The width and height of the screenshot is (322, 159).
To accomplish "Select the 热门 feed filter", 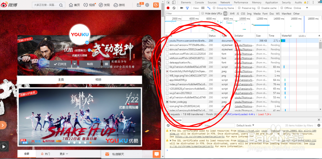I will [x=45, y=154].
